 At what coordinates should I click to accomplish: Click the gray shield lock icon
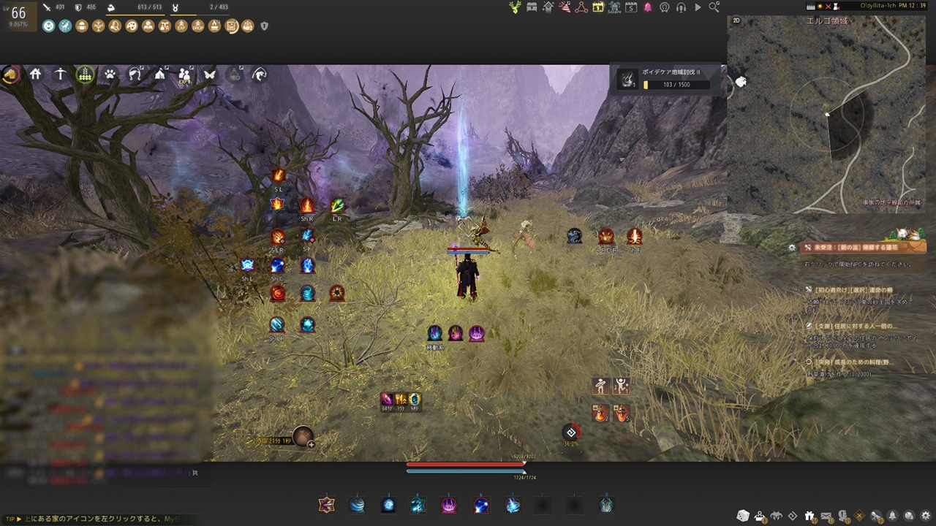point(264,26)
